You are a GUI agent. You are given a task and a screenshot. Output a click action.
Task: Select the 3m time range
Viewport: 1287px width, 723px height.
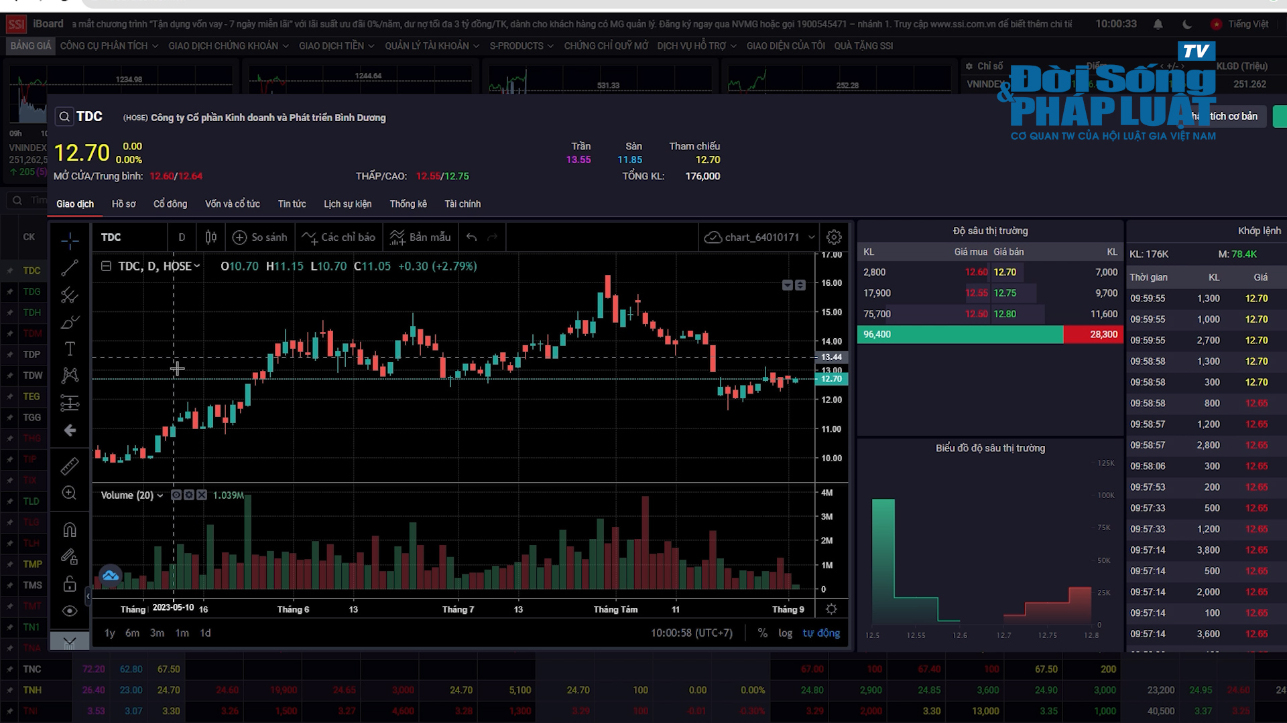pyautogui.click(x=157, y=633)
